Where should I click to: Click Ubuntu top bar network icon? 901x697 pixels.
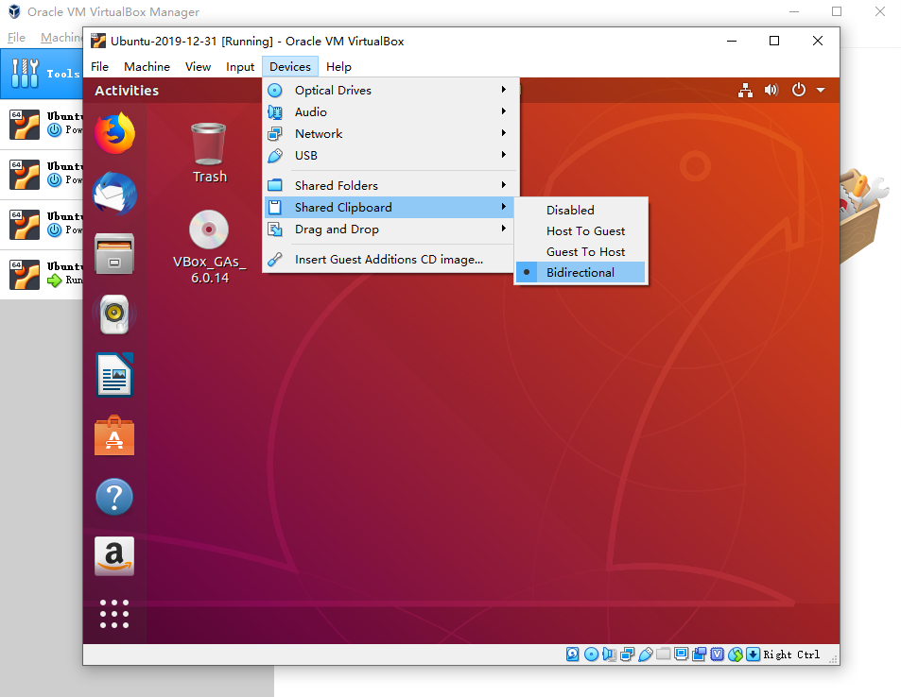pos(745,90)
